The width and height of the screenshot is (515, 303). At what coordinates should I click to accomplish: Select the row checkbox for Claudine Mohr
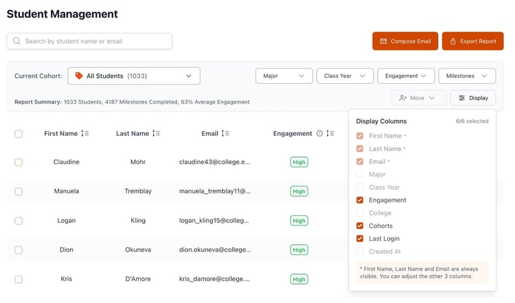click(x=19, y=162)
